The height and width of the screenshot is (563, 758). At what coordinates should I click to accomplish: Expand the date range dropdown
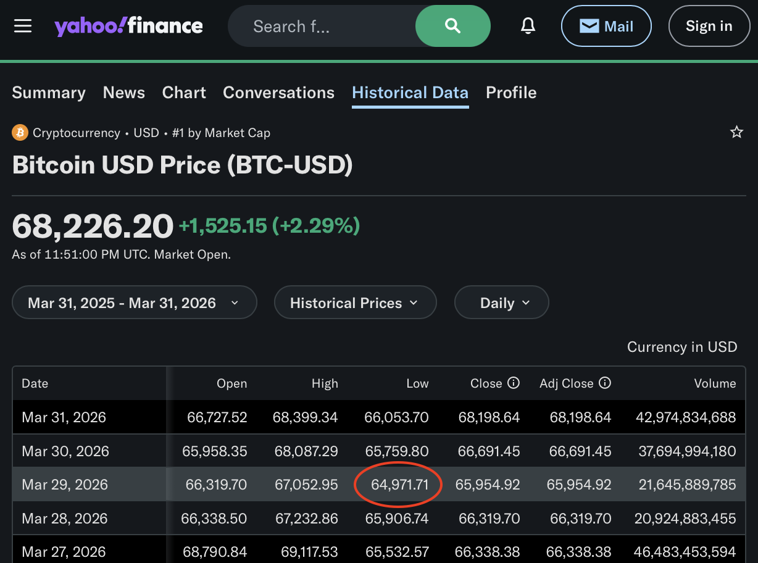[134, 302]
